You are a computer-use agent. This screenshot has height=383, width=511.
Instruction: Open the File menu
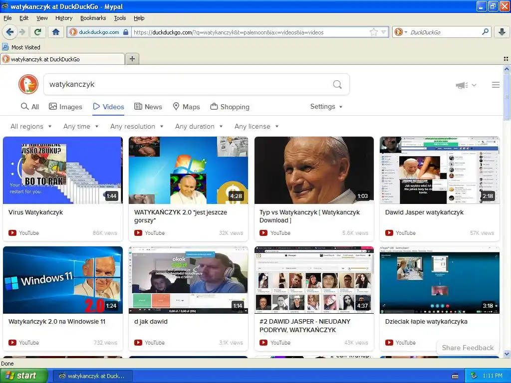coord(7,18)
